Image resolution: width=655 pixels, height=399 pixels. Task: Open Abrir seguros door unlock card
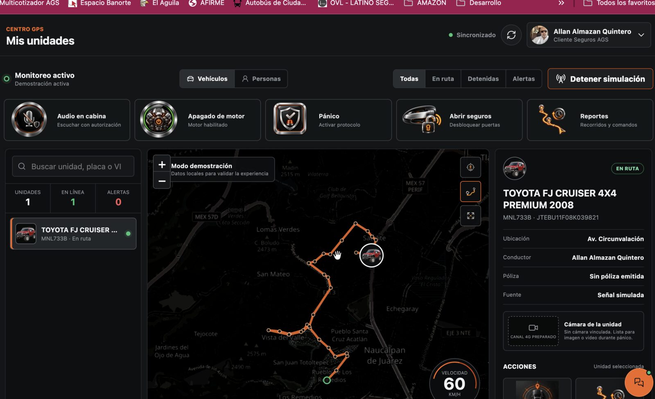[459, 120]
